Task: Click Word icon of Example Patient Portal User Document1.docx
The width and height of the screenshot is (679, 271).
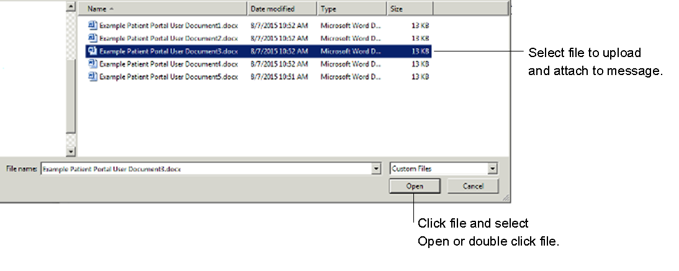Action: [92, 25]
